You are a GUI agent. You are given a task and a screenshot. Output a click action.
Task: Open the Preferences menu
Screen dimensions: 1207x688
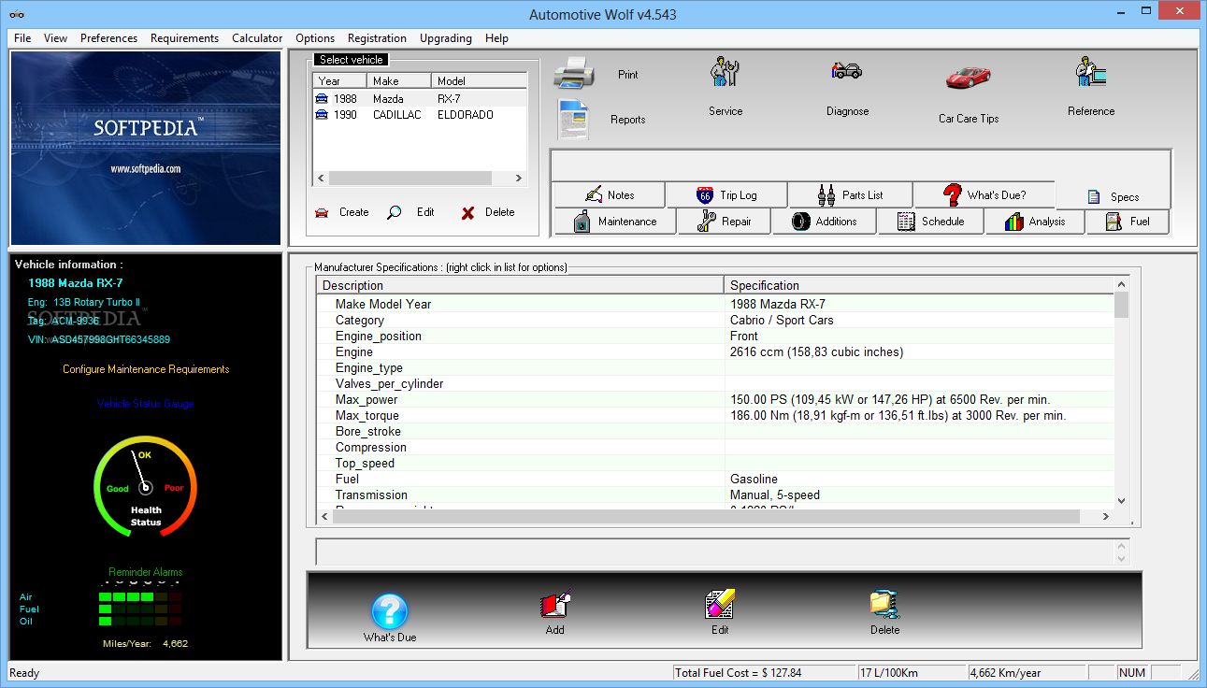coord(108,38)
